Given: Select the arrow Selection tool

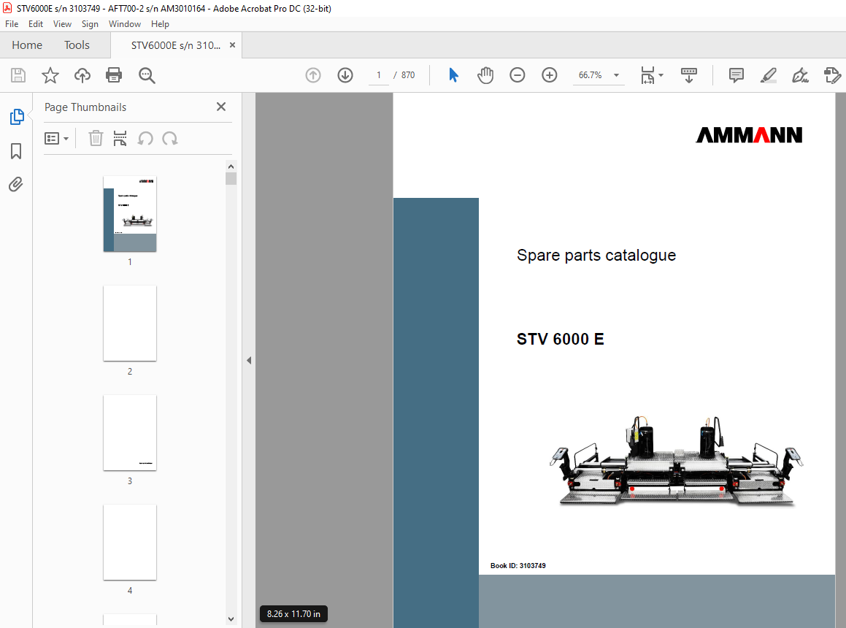Looking at the screenshot, I should point(453,75).
